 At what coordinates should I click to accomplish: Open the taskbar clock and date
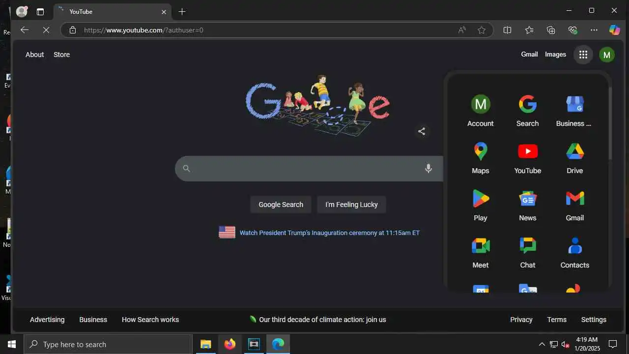tap(587, 344)
